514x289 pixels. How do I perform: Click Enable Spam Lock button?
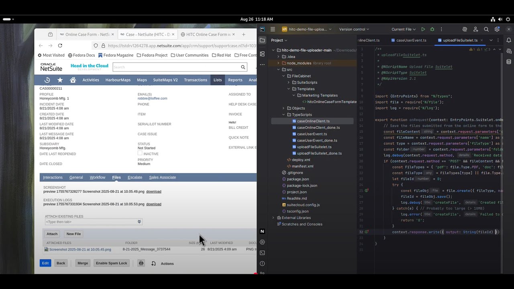tap(112, 263)
